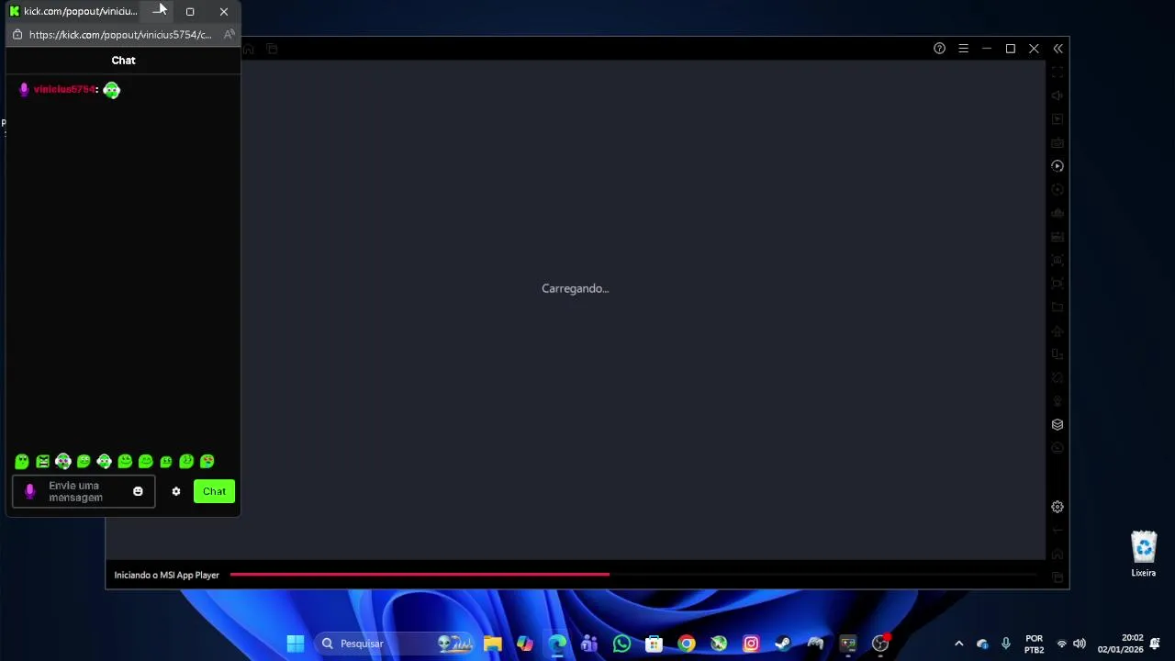
Task: Open the folder icon in MSI sidebar
Action: (x=1057, y=308)
